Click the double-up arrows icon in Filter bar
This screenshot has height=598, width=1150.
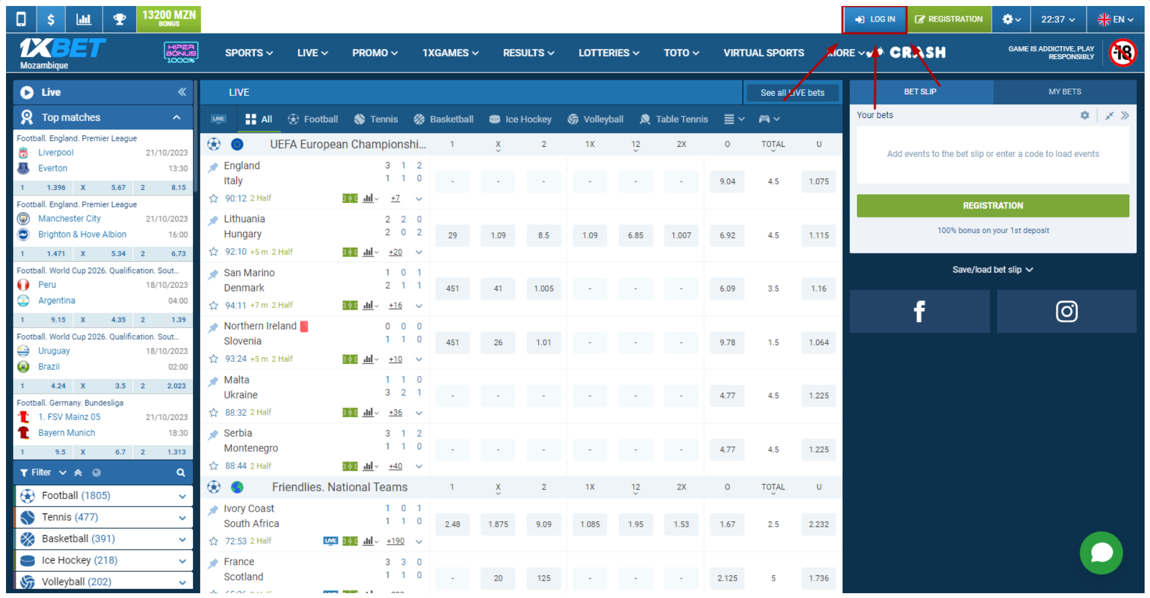(78, 473)
